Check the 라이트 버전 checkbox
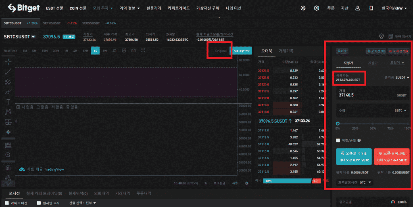This screenshot has height=207, width=413. click(x=7, y=203)
